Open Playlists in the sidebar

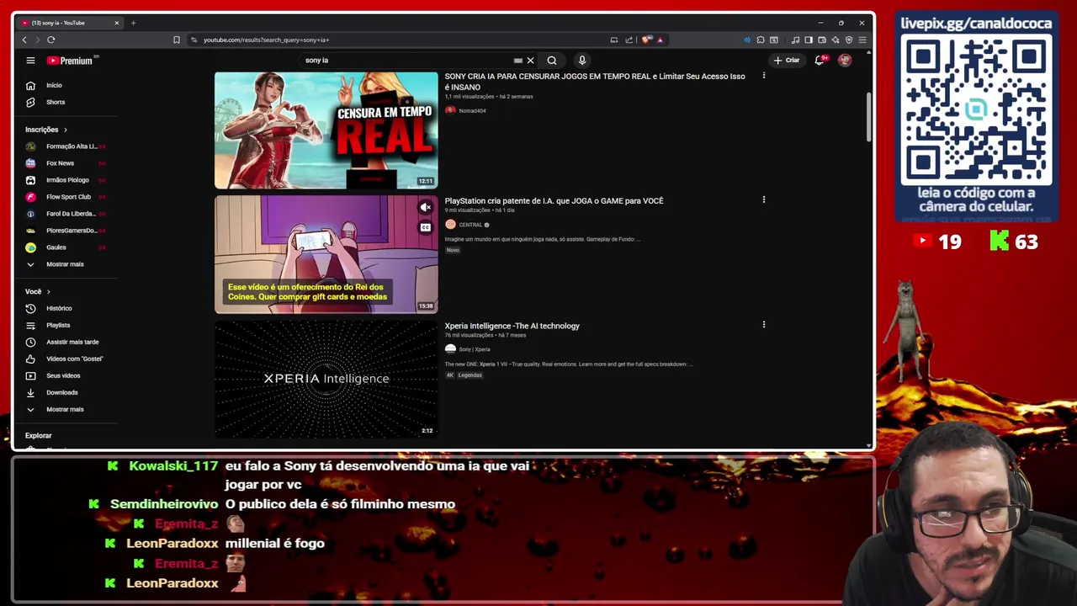click(x=65, y=325)
